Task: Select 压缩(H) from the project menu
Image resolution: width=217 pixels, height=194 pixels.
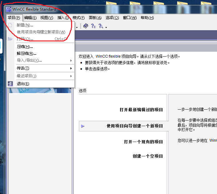Action: tap(25, 47)
